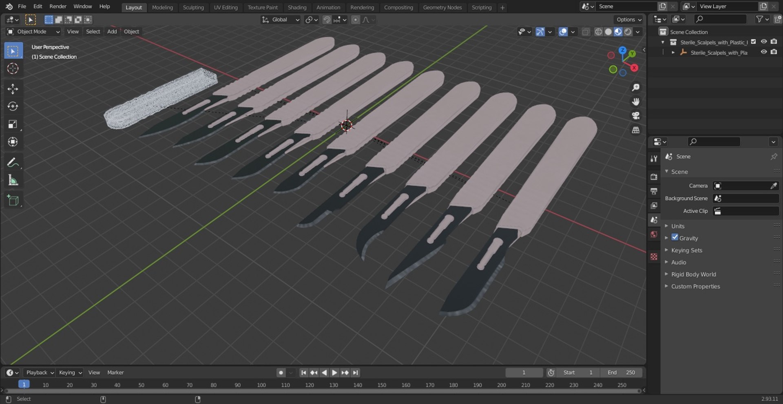783x404 pixels.
Task: Open the Options dropdown in viewport
Action: [x=628, y=20]
